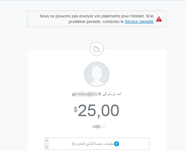
Task: Click the recipient's profile avatar placeholder
Action: coord(97,74)
